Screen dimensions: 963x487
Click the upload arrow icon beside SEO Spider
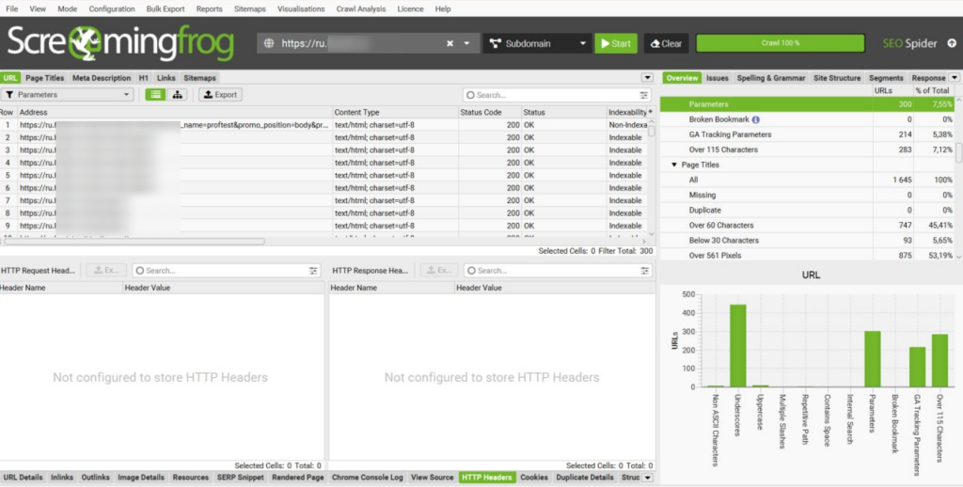[x=952, y=43]
